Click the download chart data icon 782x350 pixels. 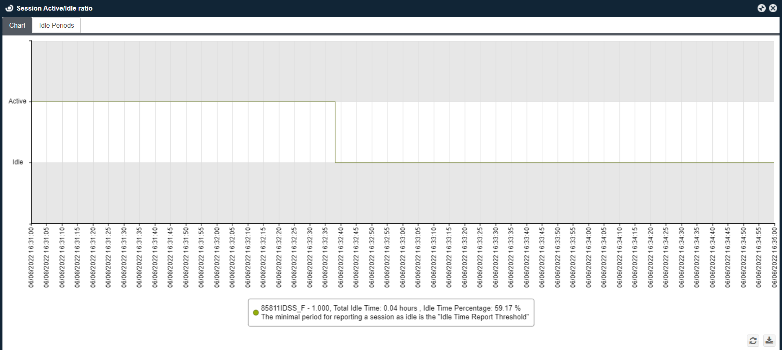769,341
